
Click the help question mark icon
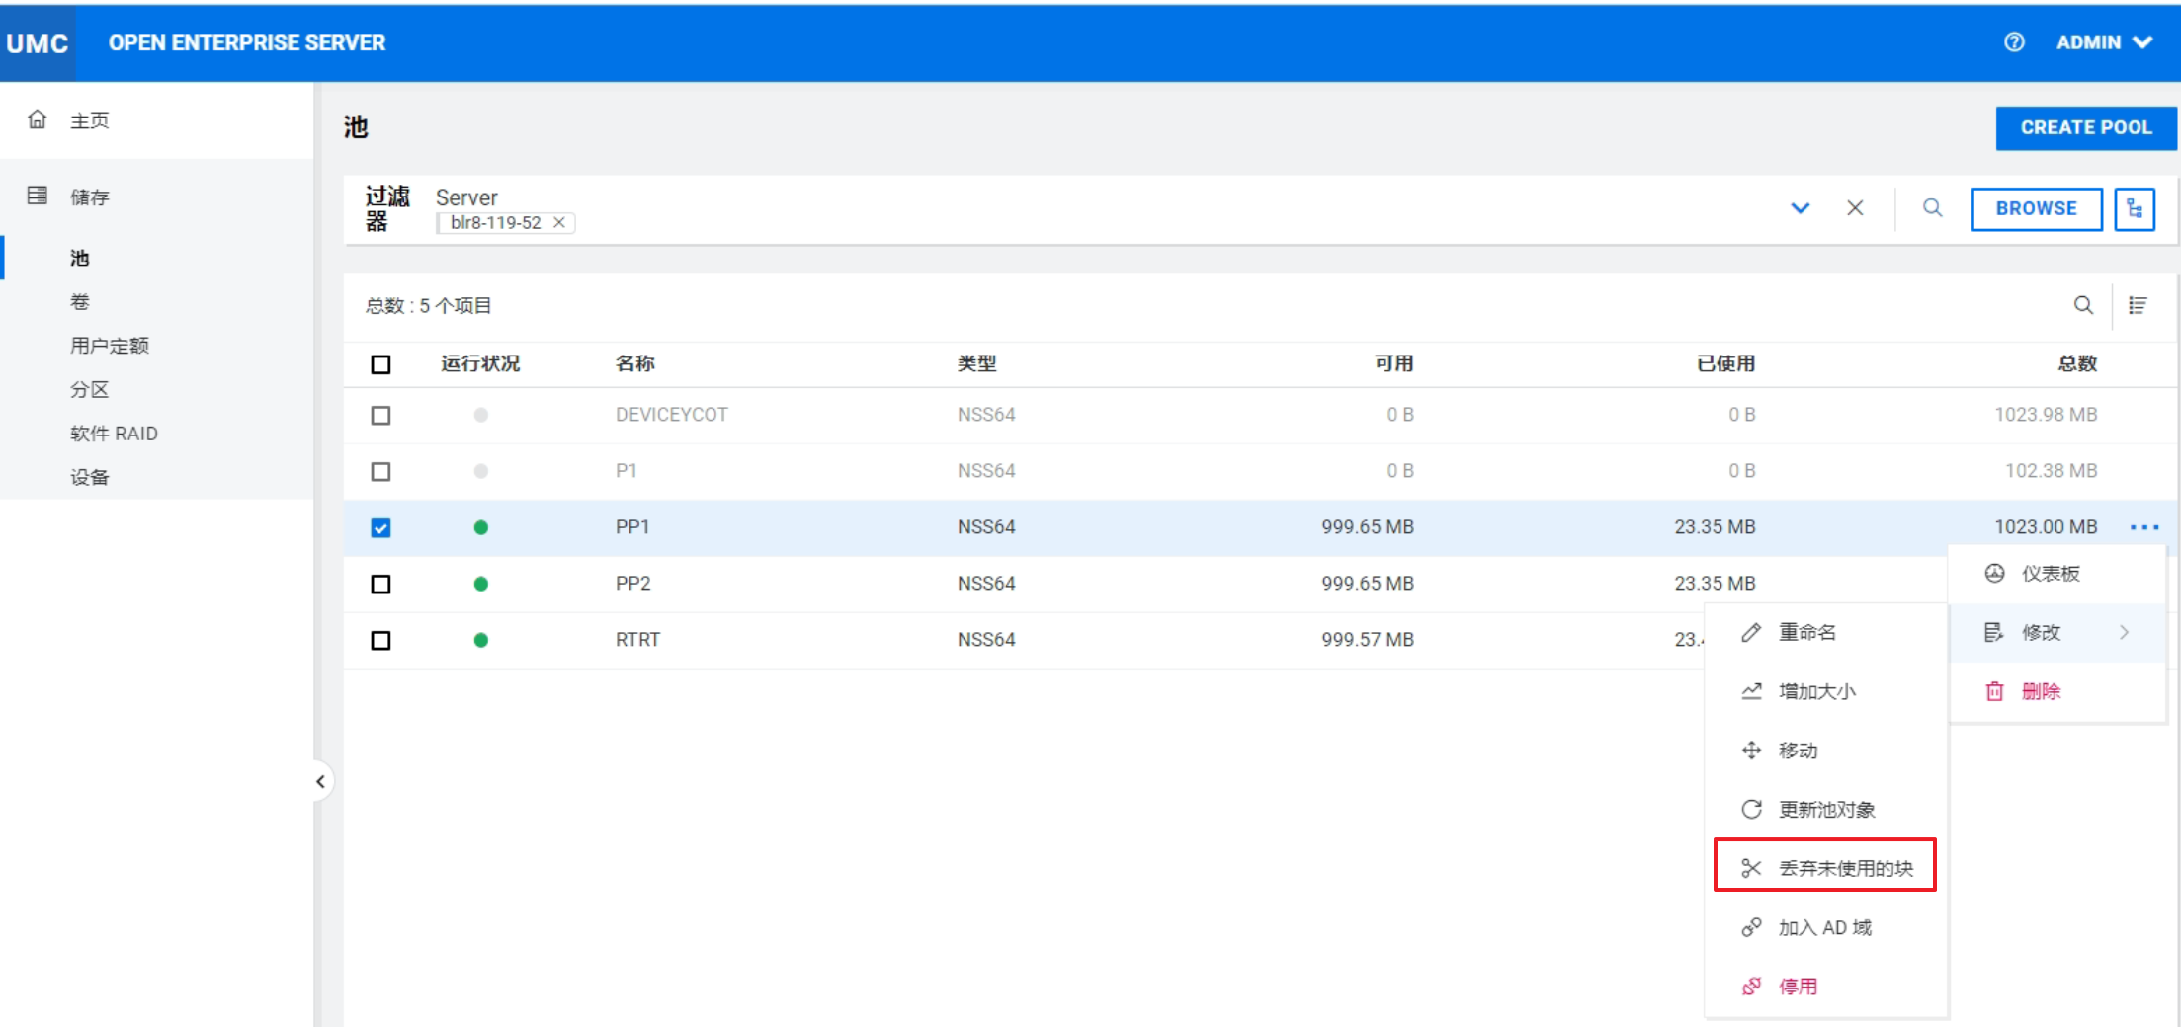click(2013, 42)
